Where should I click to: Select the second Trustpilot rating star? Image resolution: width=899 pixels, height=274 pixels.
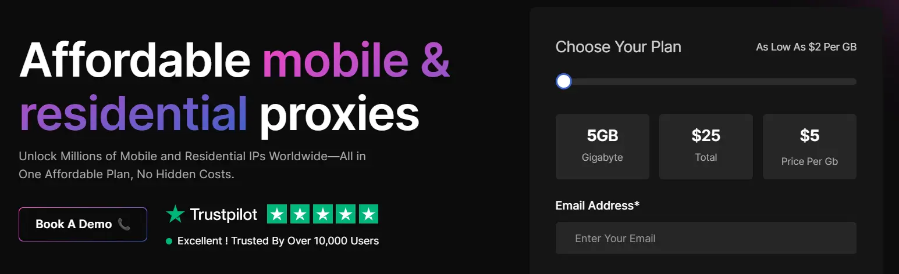click(300, 214)
